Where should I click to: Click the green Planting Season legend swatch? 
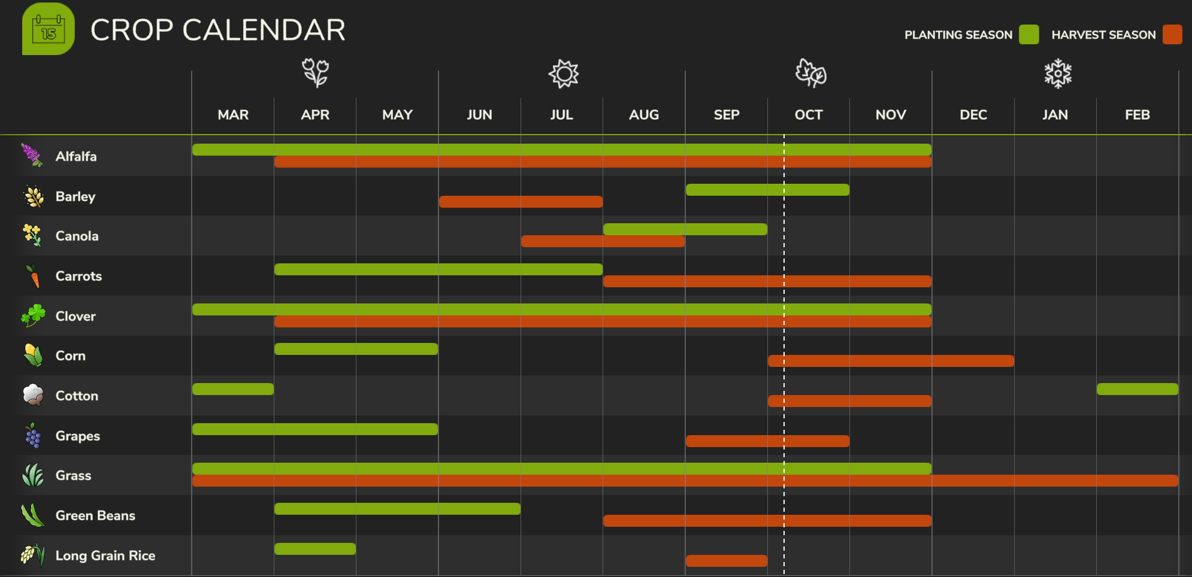tap(1028, 35)
